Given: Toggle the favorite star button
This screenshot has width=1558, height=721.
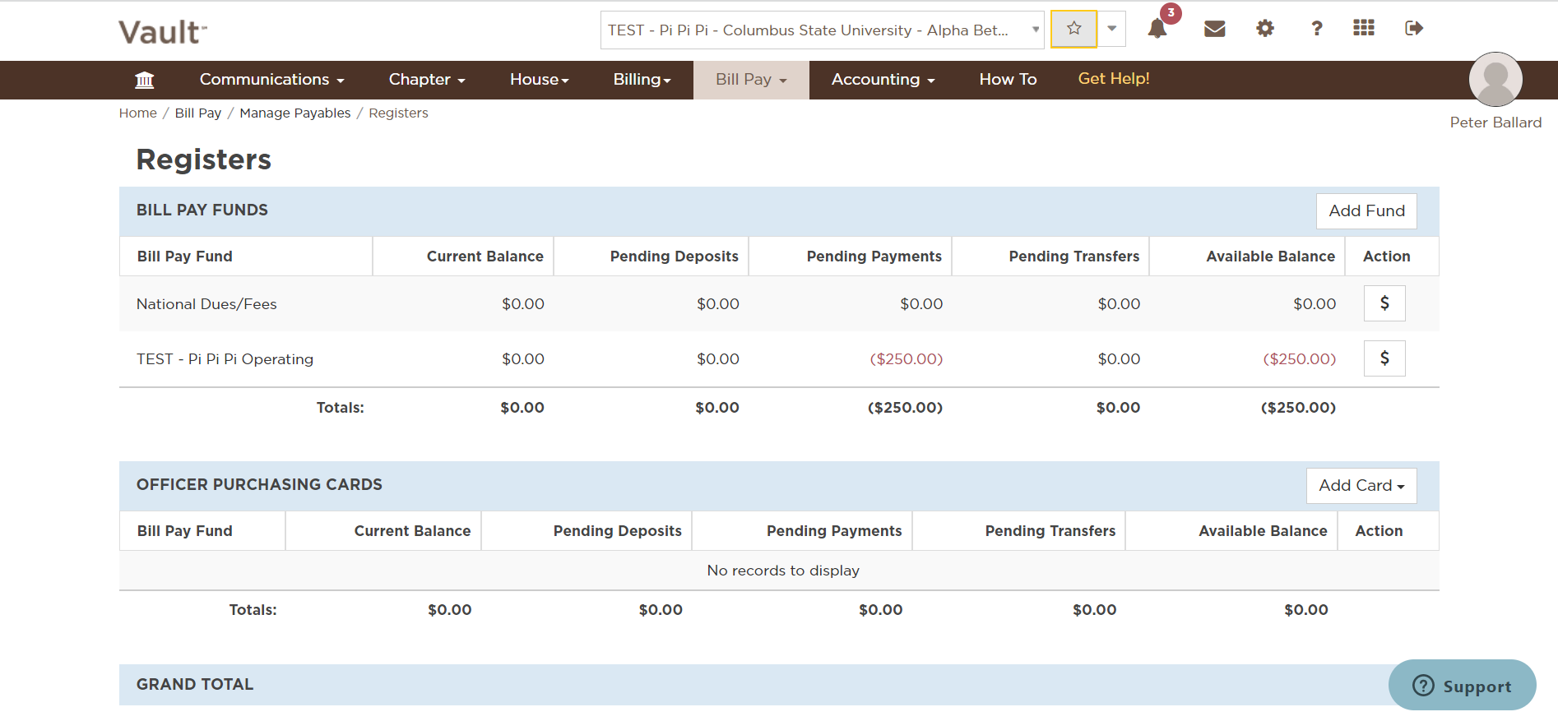Looking at the screenshot, I should 1073,29.
